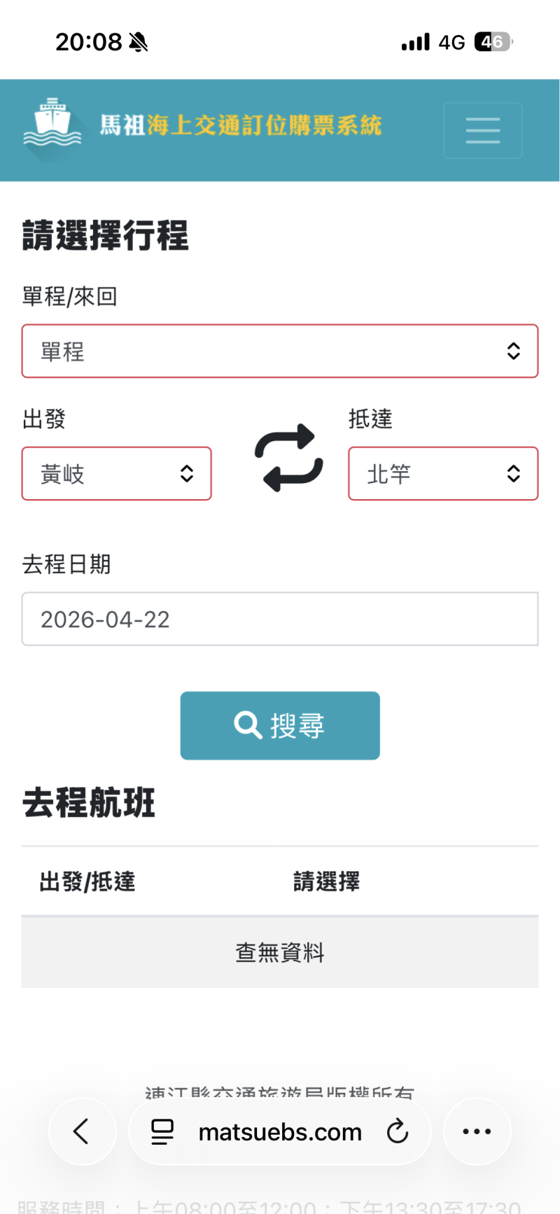Viewport: 560px width, 1214px height.
Task: Select the 去程日期 date field
Action: (279, 619)
